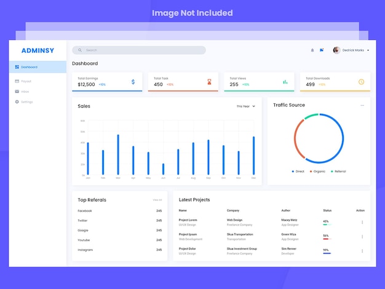Viewport: 385px width, 289px height.
Task: Click the user avatar photo
Action: [336, 50]
